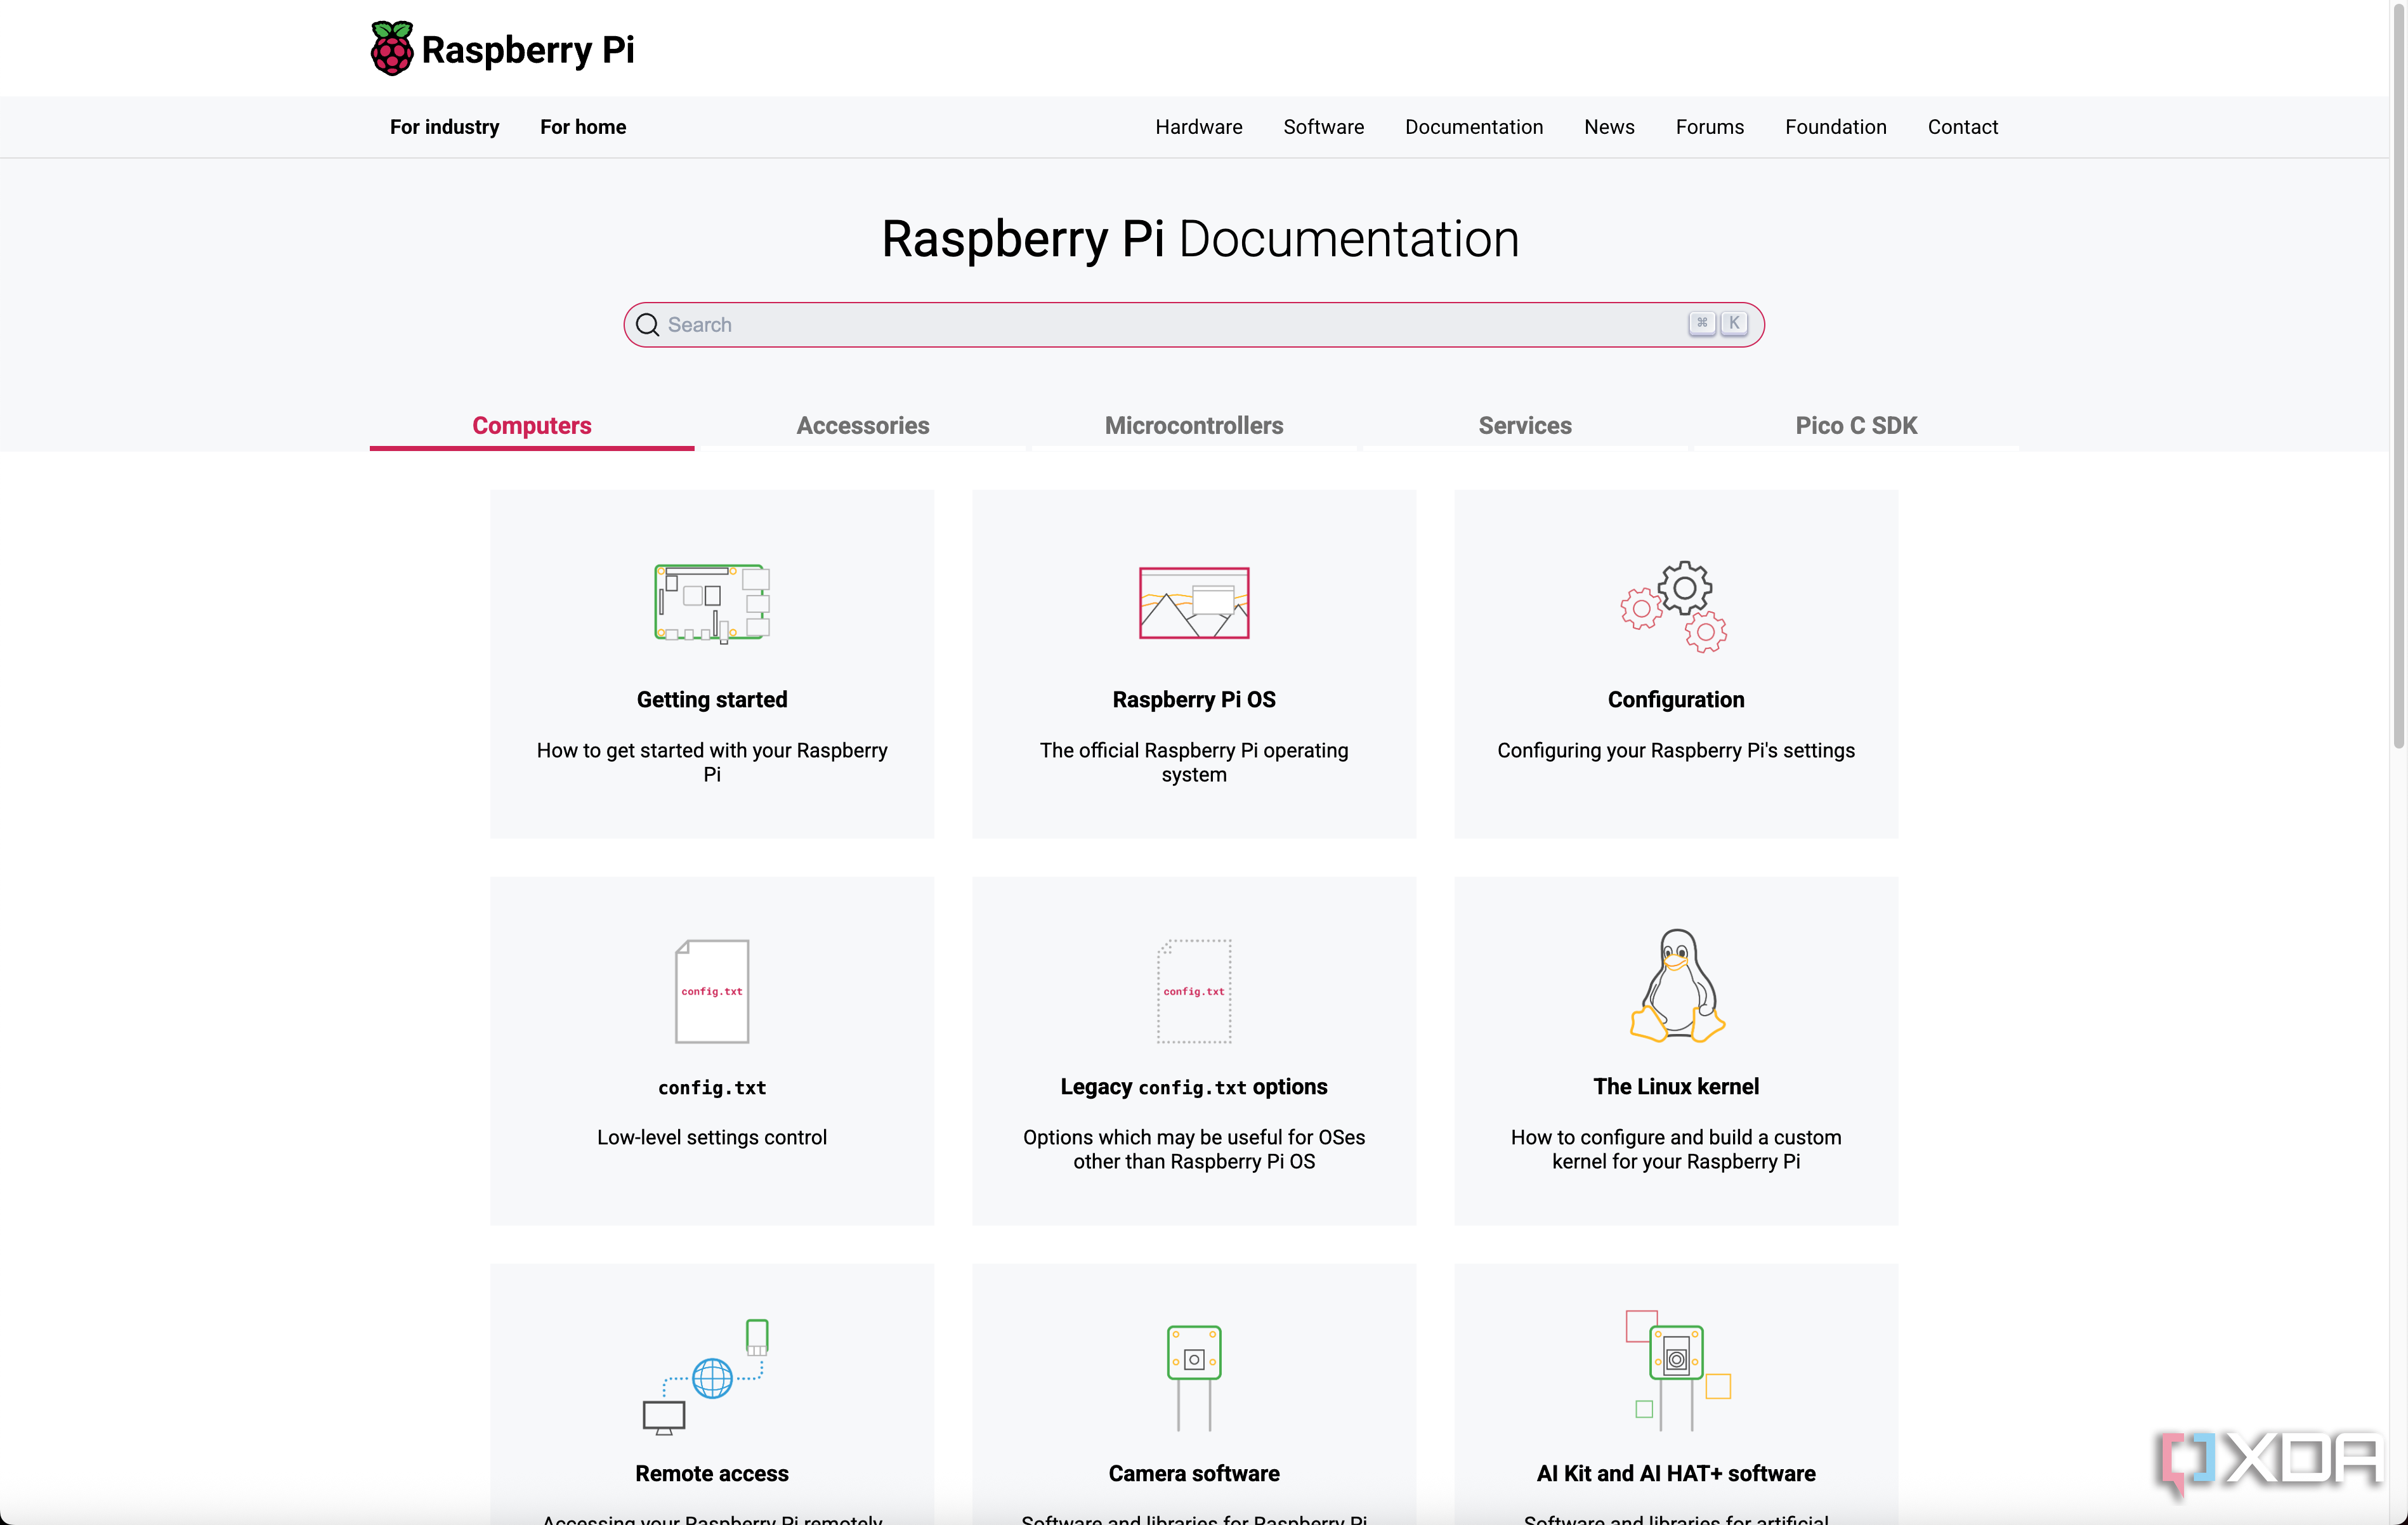Open the Documentation nav link
2408x1525 pixels.
coord(1473,127)
